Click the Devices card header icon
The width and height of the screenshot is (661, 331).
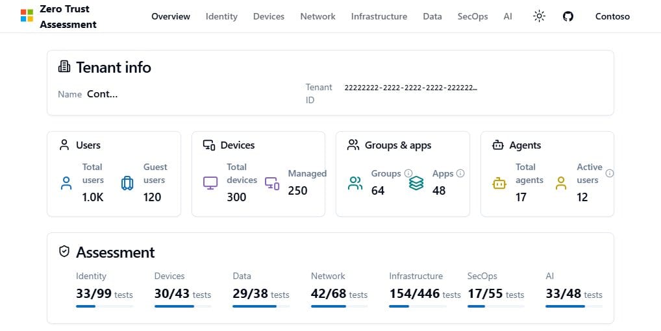tap(209, 145)
